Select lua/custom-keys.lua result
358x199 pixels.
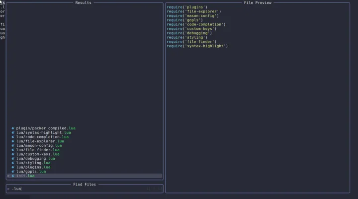tap(38, 154)
